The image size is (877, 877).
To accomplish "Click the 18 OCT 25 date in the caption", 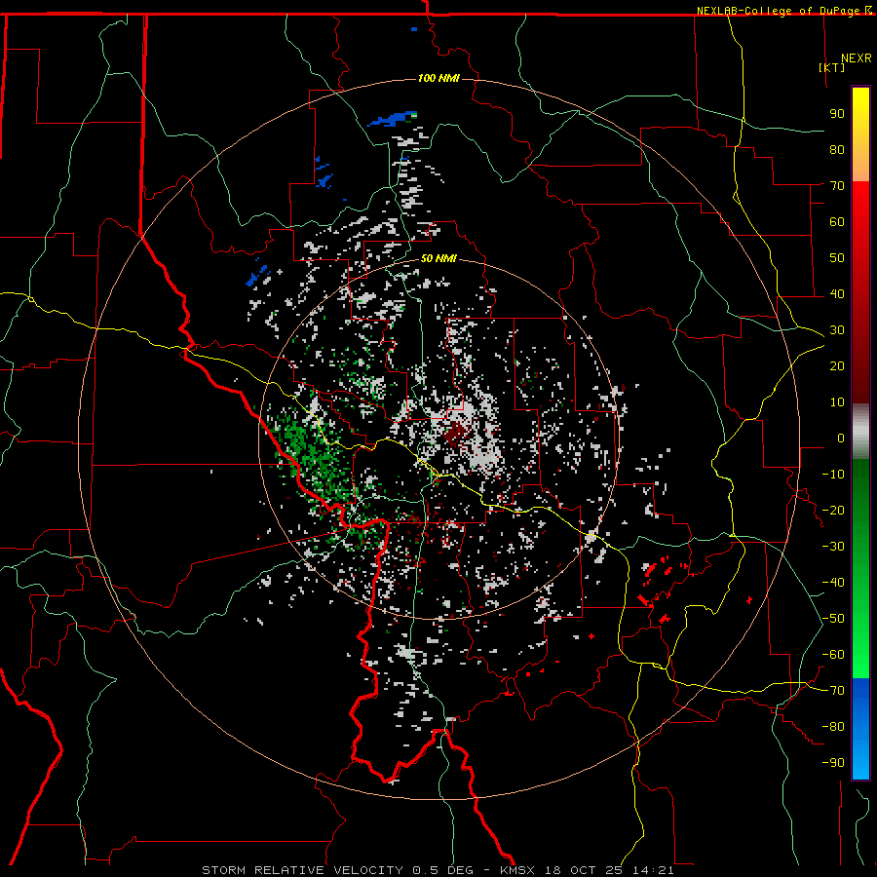I will [583, 870].
